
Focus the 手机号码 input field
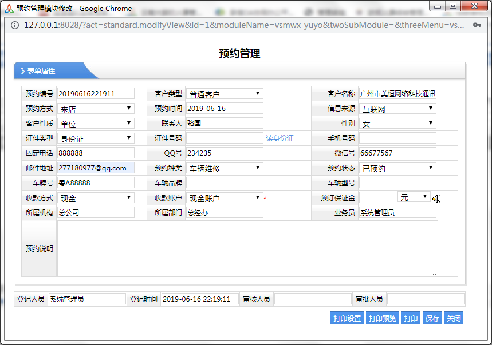[397, 138]
